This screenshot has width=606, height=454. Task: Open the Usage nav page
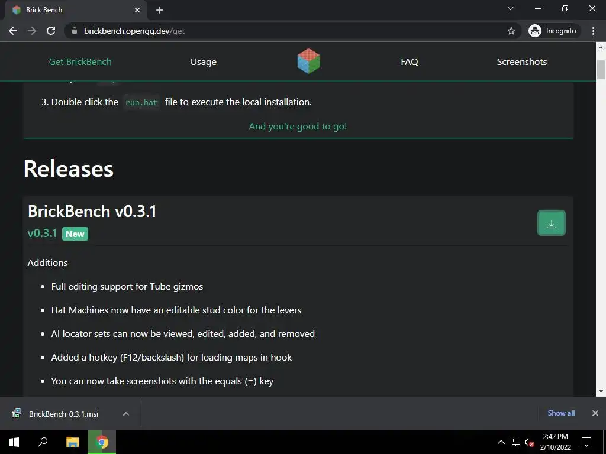[204, 61]
